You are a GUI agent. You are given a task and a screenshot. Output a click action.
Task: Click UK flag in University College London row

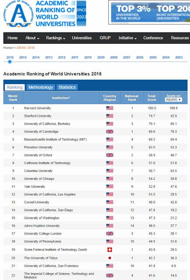[x=110, y=234]
